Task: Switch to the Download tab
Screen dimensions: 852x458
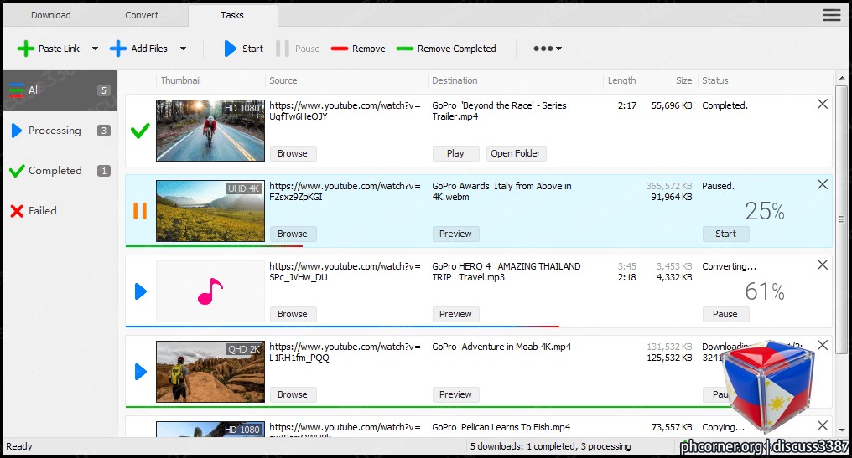Action: tap(50, 15)
